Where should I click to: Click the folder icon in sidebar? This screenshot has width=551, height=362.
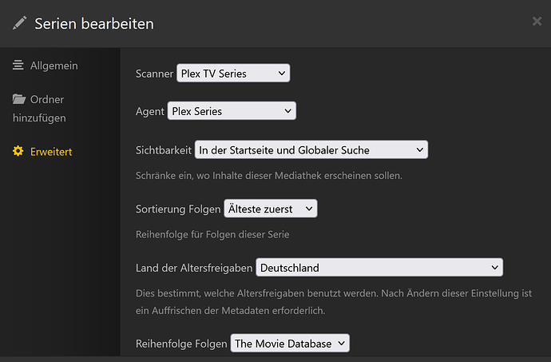click(x=19, y=100)
